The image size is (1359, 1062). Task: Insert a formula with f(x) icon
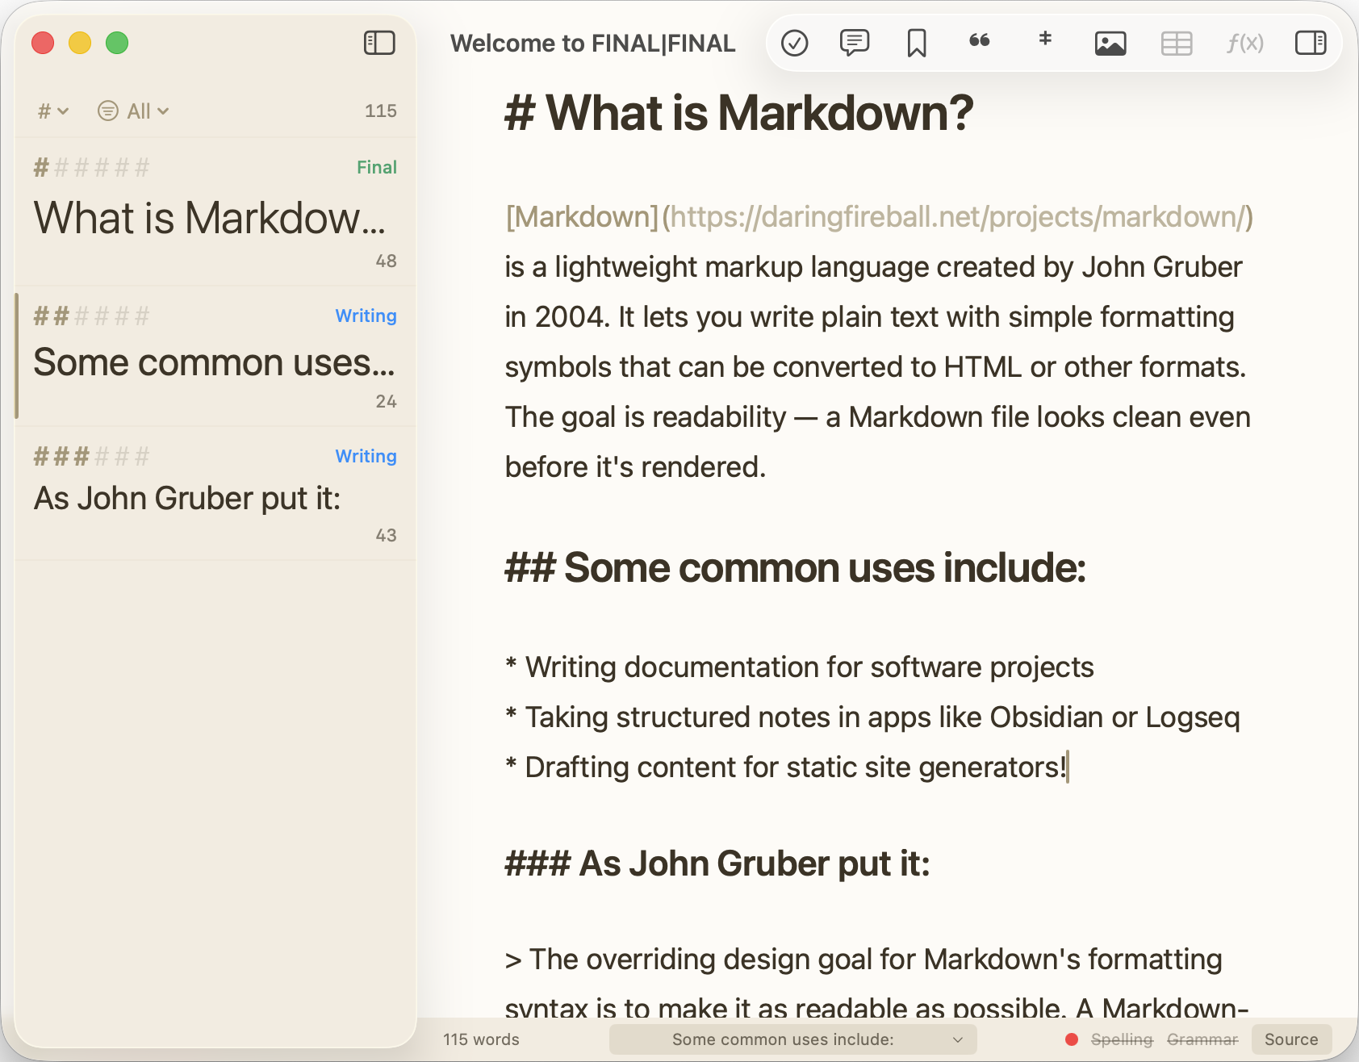point(1245,43)
